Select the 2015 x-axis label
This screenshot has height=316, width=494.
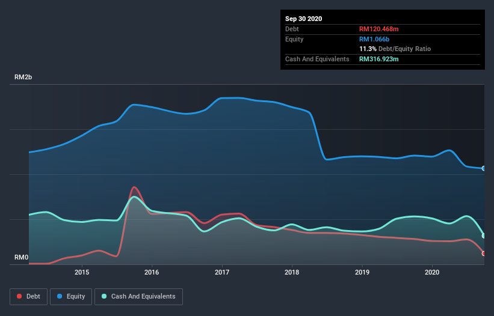click(x=82, y=272)
